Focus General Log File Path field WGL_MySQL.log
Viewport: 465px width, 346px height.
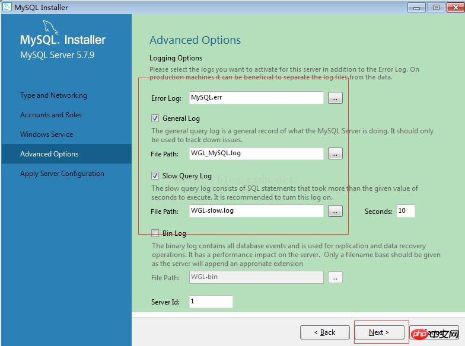click(x=256, y=153)
